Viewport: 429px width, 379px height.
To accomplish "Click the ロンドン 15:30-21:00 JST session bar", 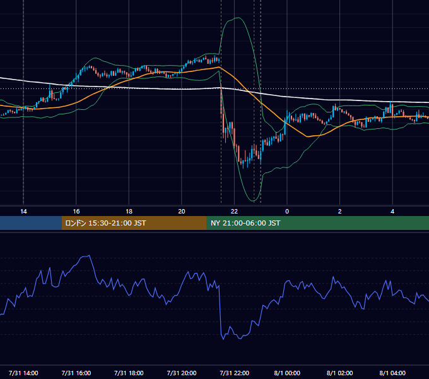I will point(134,223).
